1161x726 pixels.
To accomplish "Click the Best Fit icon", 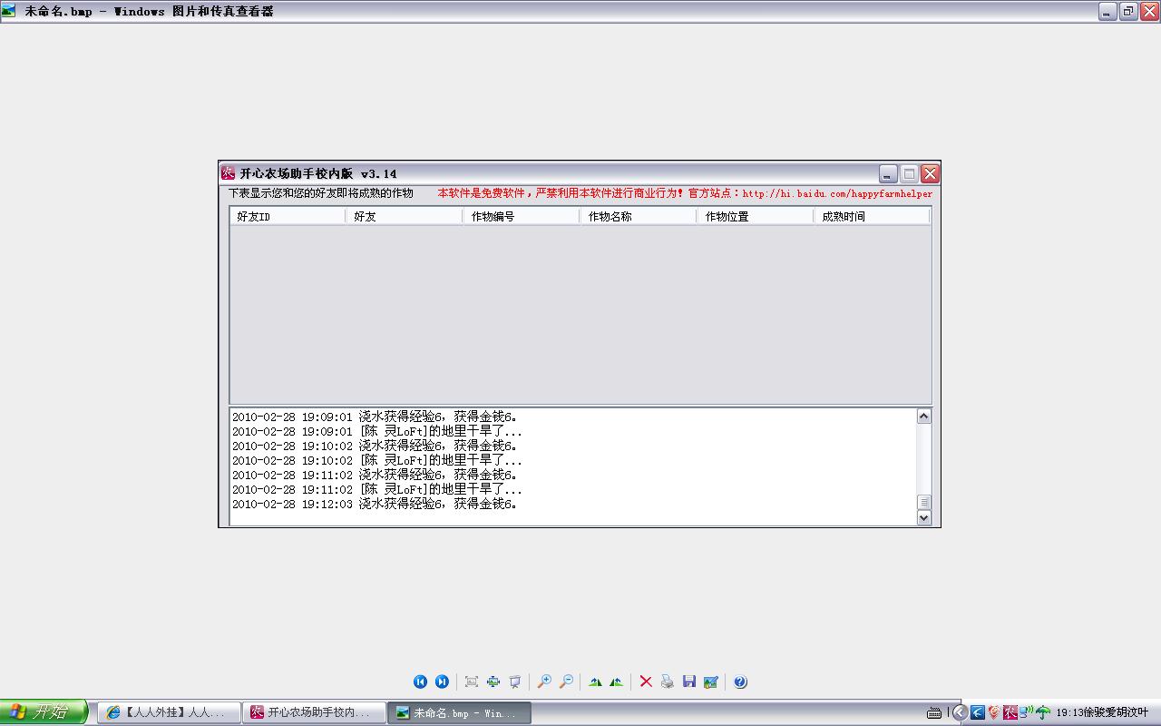I will coord(472,682).
